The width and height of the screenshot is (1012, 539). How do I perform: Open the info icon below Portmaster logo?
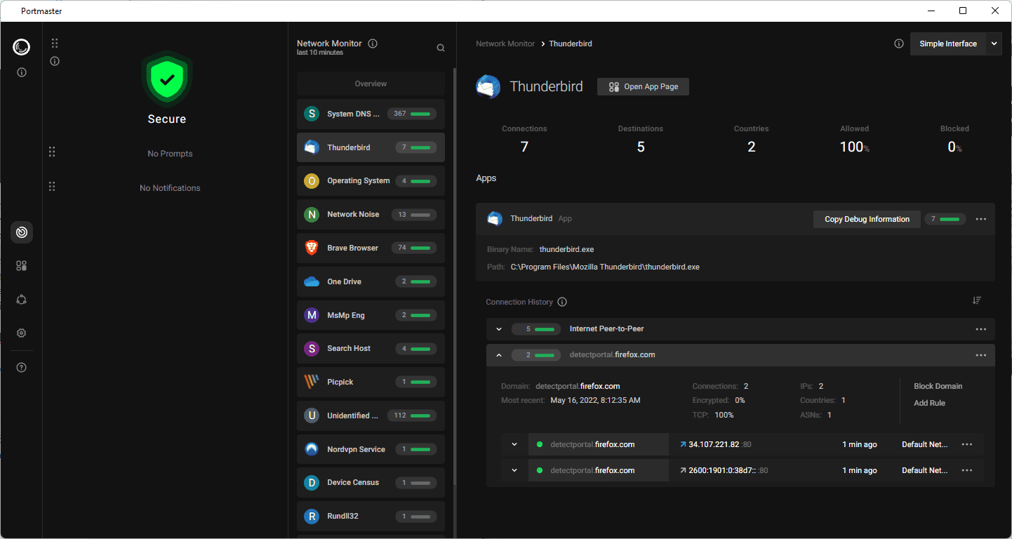click(x=21, y=72)
